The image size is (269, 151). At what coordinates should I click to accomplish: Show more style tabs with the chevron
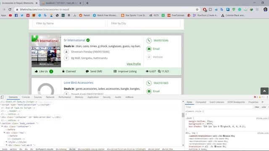[262, 102]
